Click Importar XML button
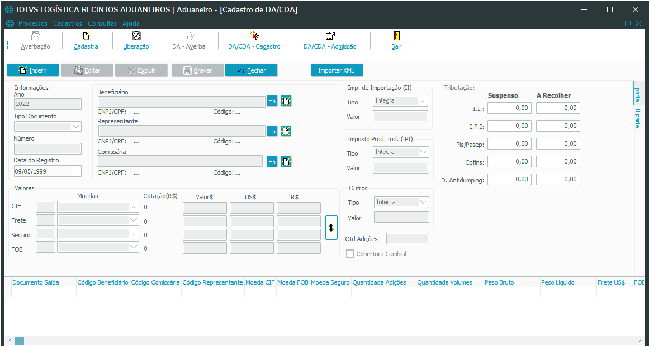 [x=337, y=70]
